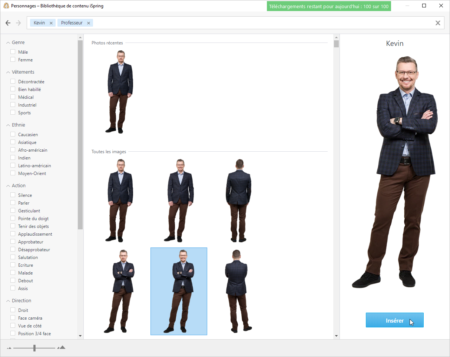Collapse the Vêtements filter section
This screenshot has width=450, height=357.
8,72
